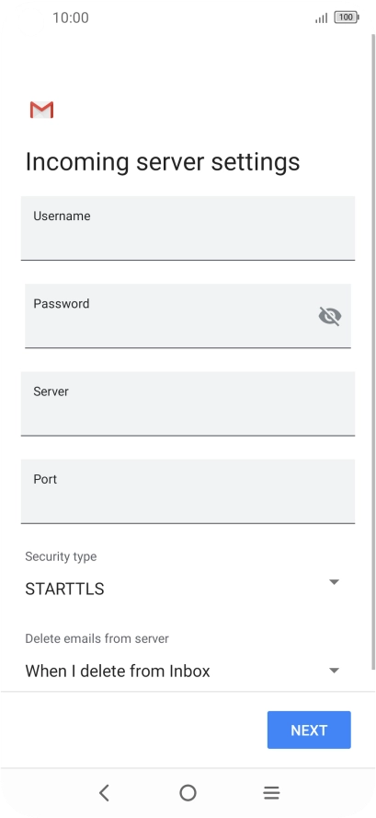Tap the Android home circle icon
Screen dimensions: 376x818
click(188, 793)
